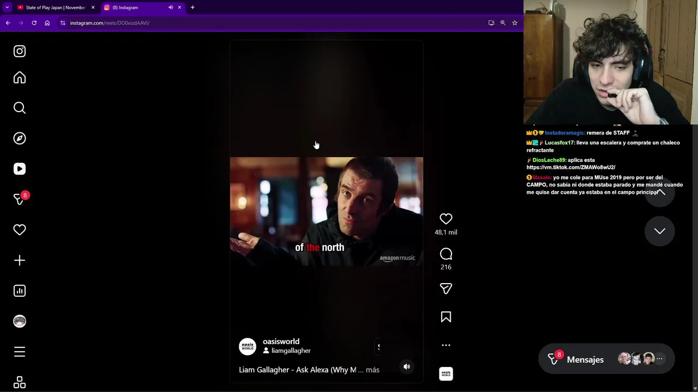Open the Instagram search icon

20,108
